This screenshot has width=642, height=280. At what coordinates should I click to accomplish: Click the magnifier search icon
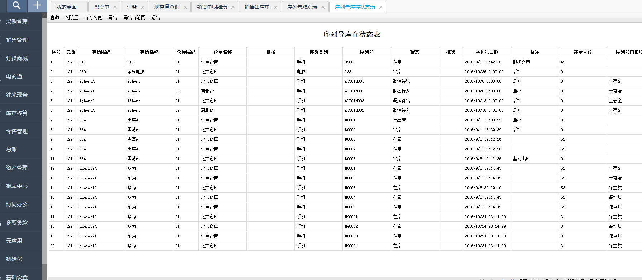click(x=16, y=5)
